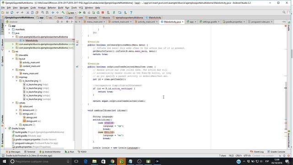
Task: Expand the dimens.xml group
Action: tap(16, 110)
